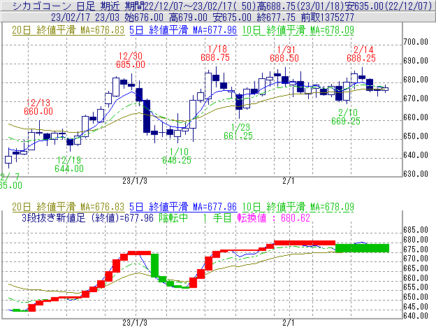Select the 期近 label in the header
The height and width of the screenshot is (332, 436).
tap(110, 6)
